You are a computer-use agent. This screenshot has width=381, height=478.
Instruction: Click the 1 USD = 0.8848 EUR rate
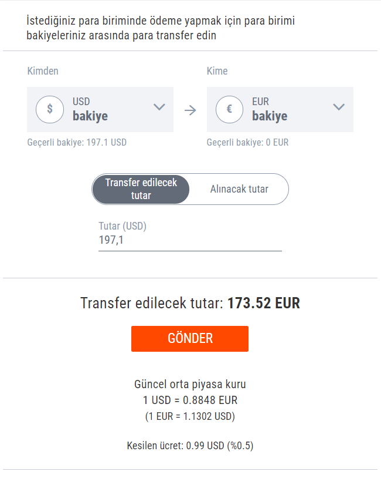click(x=190, y=400)
